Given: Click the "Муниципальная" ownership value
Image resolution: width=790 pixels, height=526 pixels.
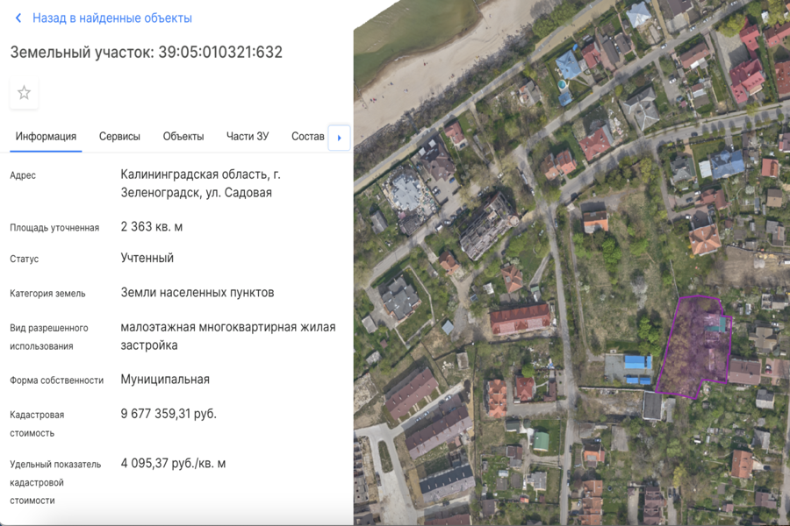Looking at the screenshot, I should (x=165, y=380).
